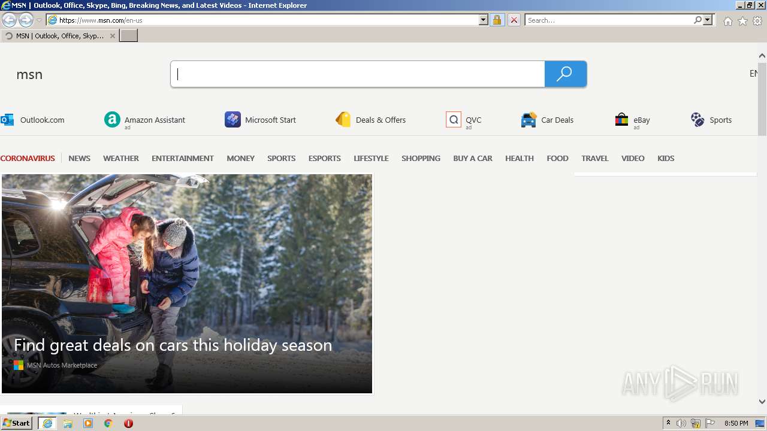Screen dimensions: 767x431
Task: Click the browser Forward arrow button
Action: pos(26,20)
